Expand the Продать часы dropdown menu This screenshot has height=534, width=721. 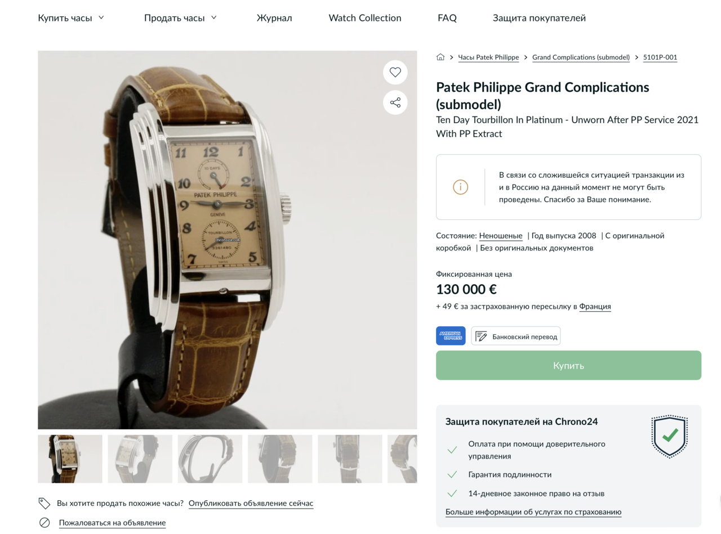pyautogui.click(x=180, y=18)
